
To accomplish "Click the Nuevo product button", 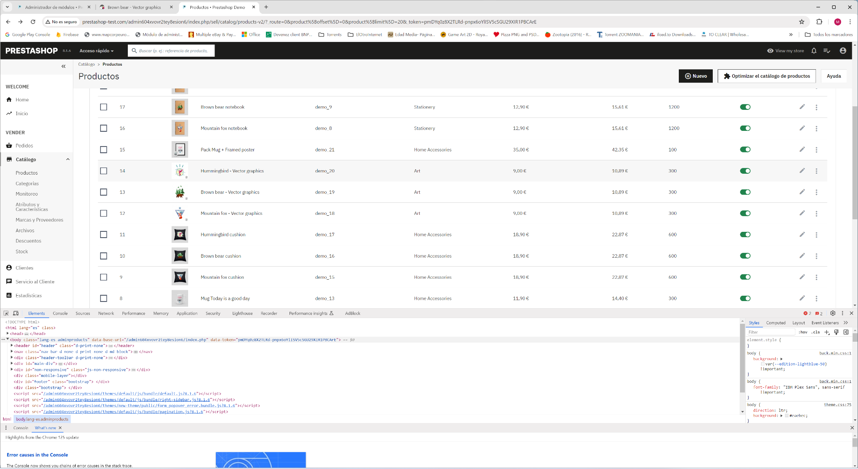I will (696, 76).
